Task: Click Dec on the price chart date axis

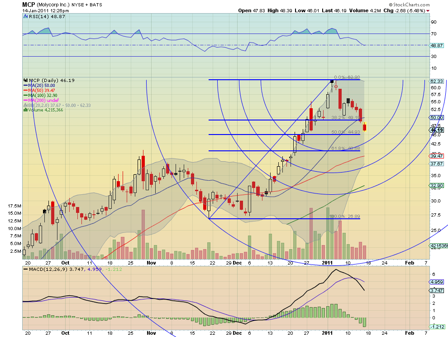Action: tap(237, 263)
